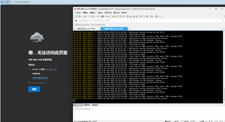Image resolution: width=225 pixels, height=122 pixels.
Task: Click the sessions count dropdown in status bar
Action: (x=203, y=121)
